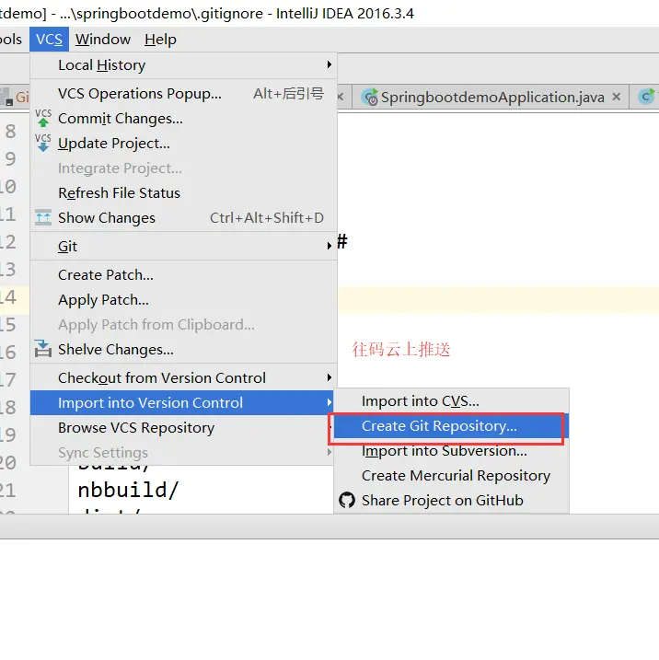This screenshot has height=660, width=659.
Task: Click the nbbuild/ line in editor
Action: pos(128,490)
